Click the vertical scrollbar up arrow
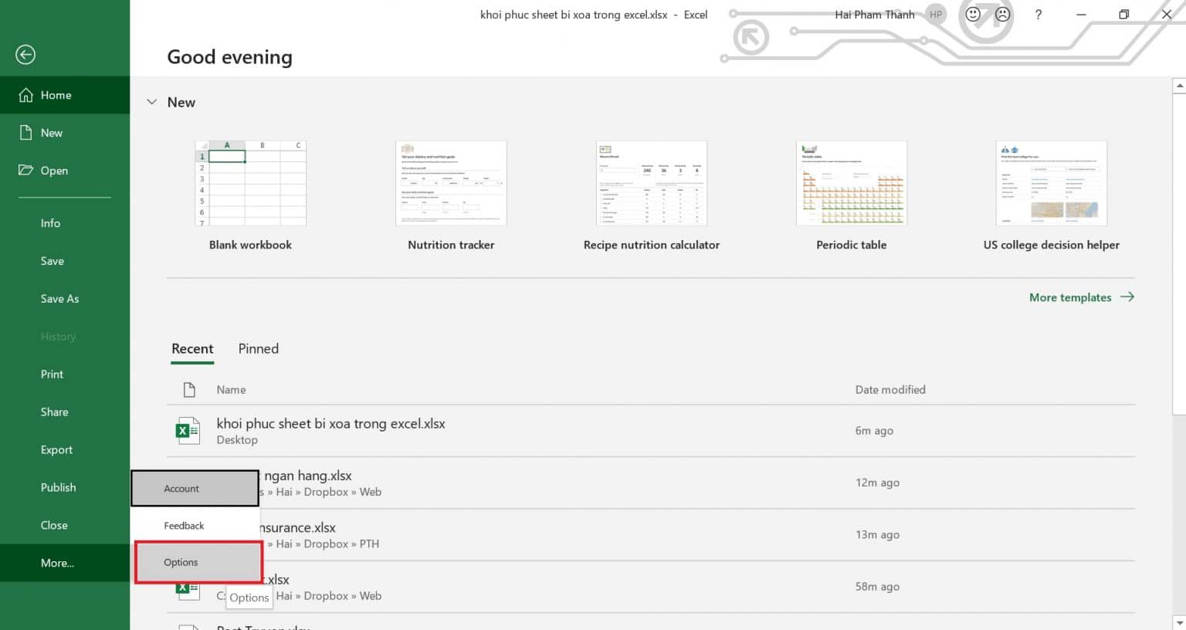This screenshot has height=630, width=1186. 1179,85
